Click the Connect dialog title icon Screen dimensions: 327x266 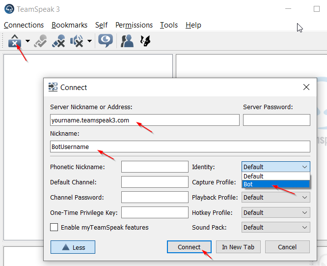(53, 87)
